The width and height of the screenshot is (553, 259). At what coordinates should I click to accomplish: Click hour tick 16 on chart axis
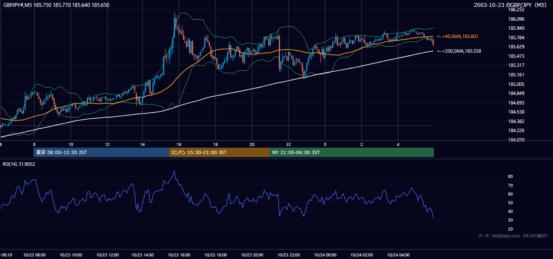[x=179, y=144]
